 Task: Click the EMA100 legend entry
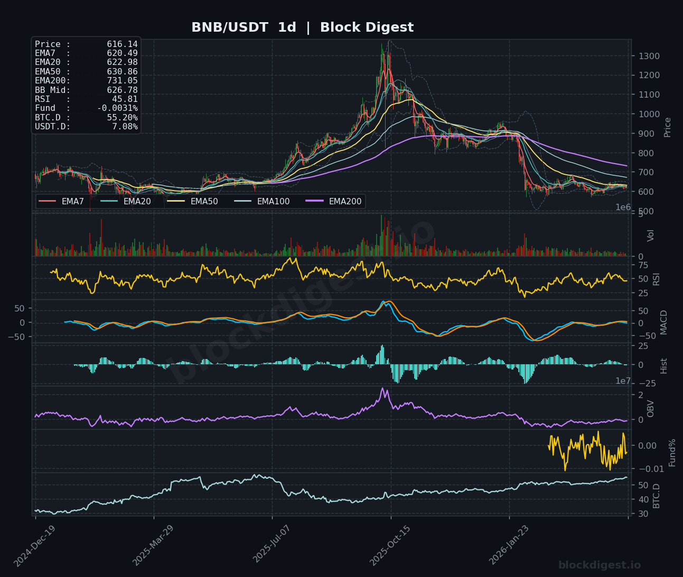click(261, 201)
